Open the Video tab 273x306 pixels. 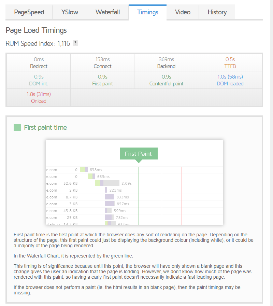tap(183, 12)
